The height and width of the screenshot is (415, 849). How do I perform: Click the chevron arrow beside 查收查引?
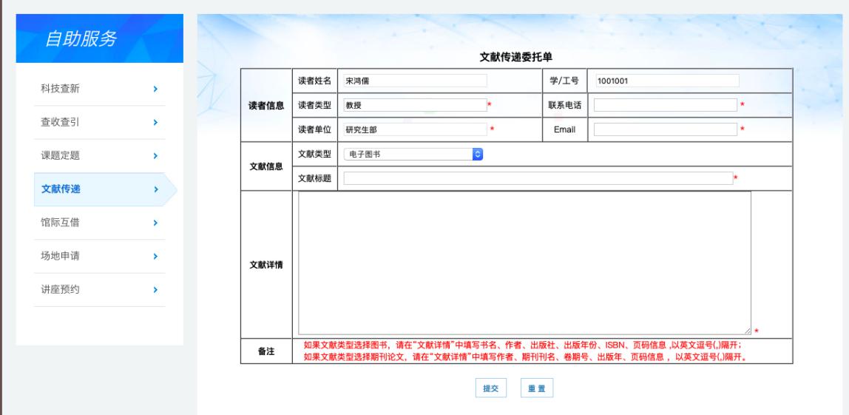tap(155, 123)
